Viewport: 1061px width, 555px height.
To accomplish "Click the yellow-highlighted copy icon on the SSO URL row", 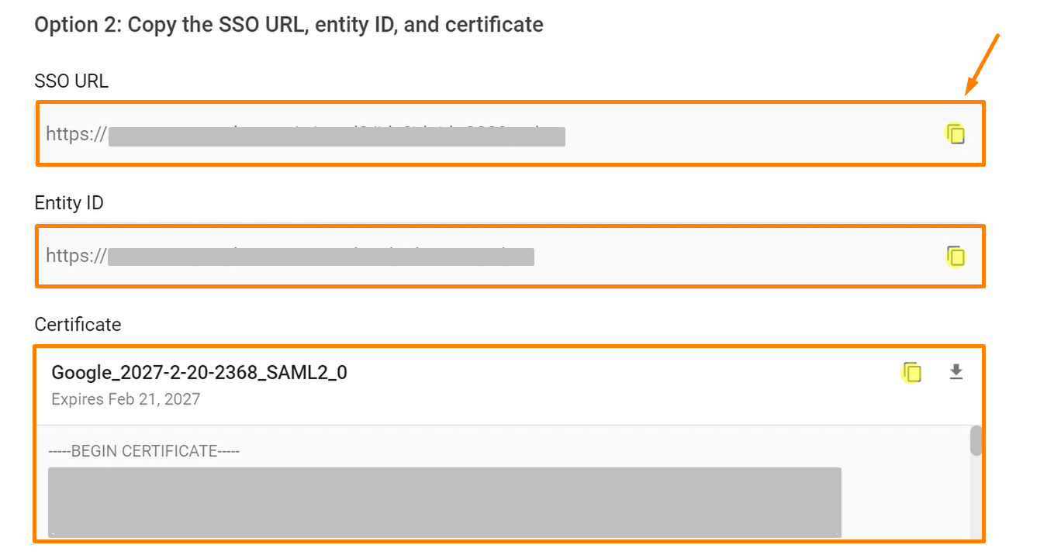I will (956, 133).
